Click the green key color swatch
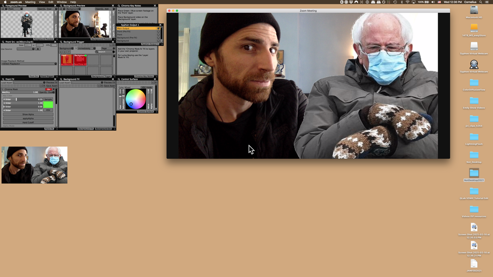 (48, 105)
